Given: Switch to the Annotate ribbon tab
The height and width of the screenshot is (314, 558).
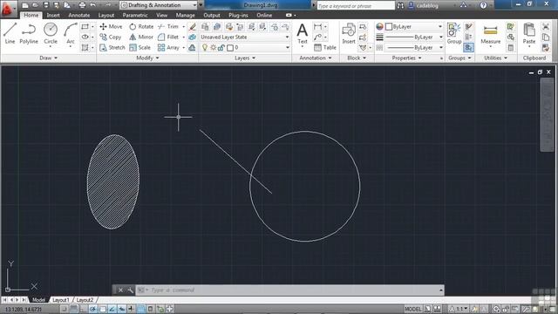Looking at the screenshot, I should (78, 16).
